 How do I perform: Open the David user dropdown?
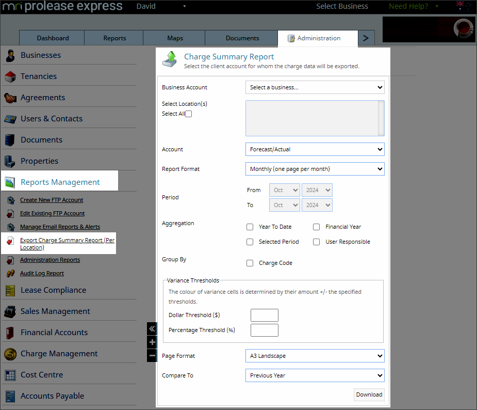point(161,6)
